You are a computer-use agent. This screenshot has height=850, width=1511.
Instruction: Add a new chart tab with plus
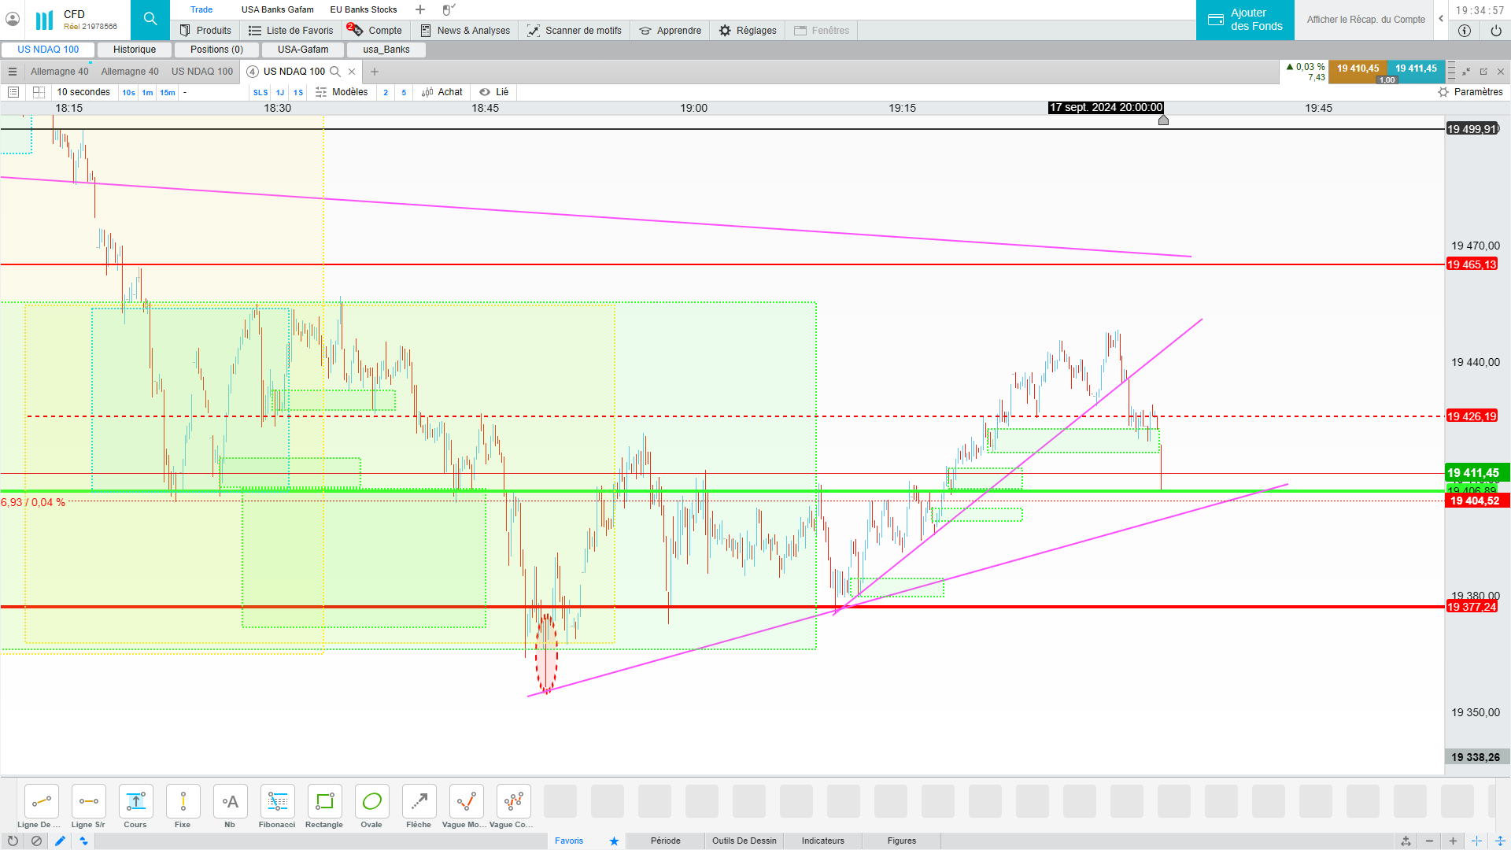click(x=375, y=72)
